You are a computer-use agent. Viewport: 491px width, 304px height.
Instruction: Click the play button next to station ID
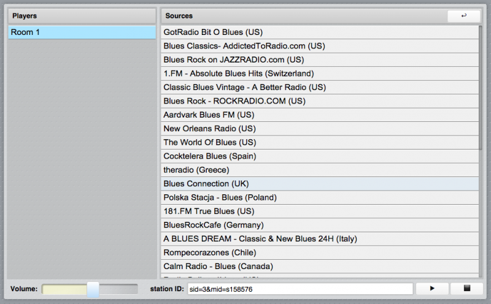pyautogui.click(x=432, y=288)
